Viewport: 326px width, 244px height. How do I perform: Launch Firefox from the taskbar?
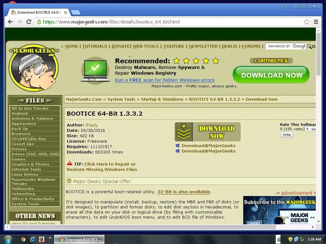42,240
